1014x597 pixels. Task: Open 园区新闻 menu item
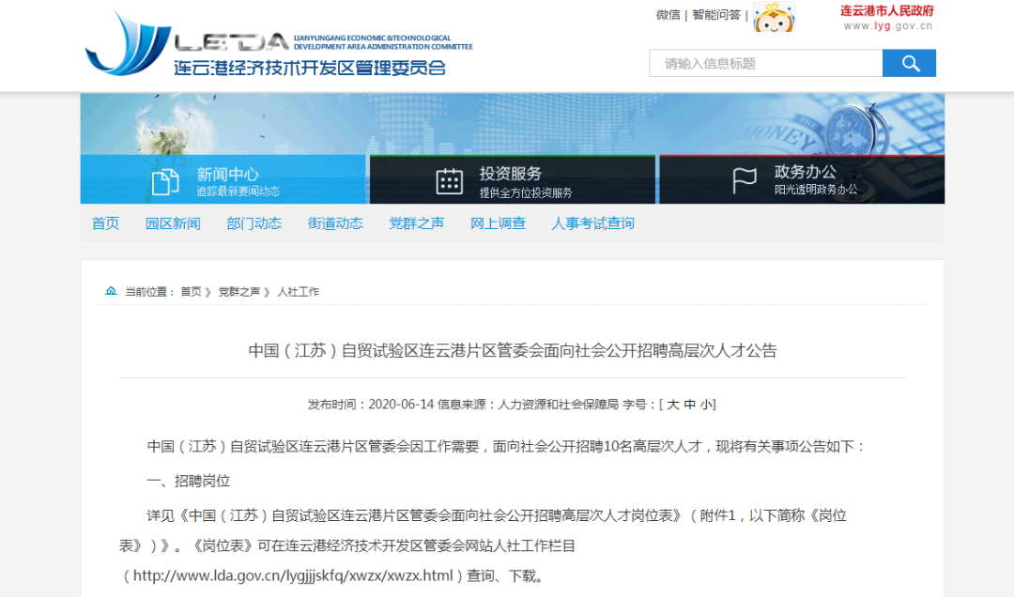tap(173, 223)
